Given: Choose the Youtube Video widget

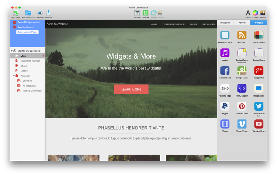Looking at the screenshot, I should [x=259, y=124].
